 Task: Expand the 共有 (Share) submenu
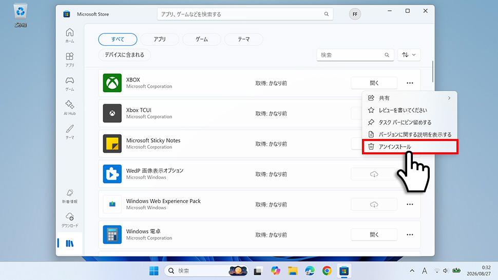pyautogui.click(x=410, y=98)
